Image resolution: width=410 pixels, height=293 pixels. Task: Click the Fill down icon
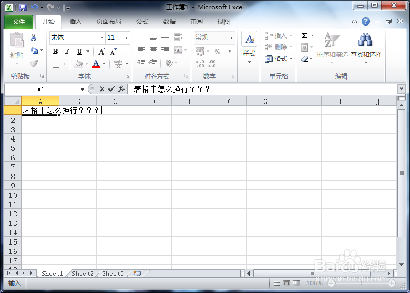[304, 47]
